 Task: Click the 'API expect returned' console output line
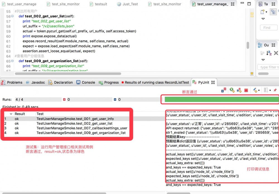point(222,128)
